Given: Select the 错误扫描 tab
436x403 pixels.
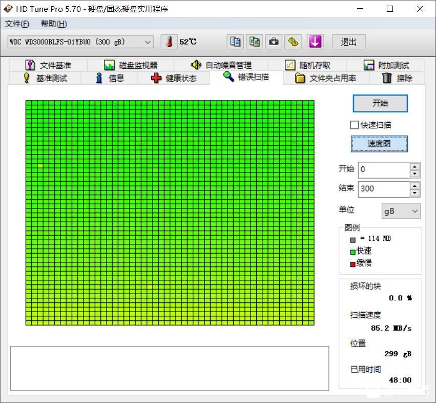Looking at the screenshot, I should click(x=246, y=77).
